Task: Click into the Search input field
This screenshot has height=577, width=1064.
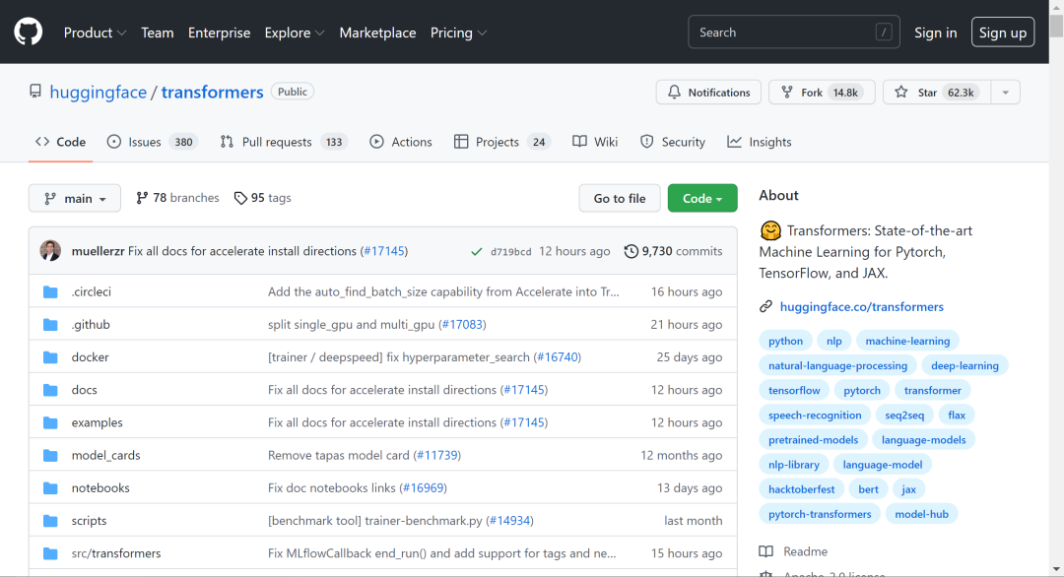Action: [x=793, y=32]
